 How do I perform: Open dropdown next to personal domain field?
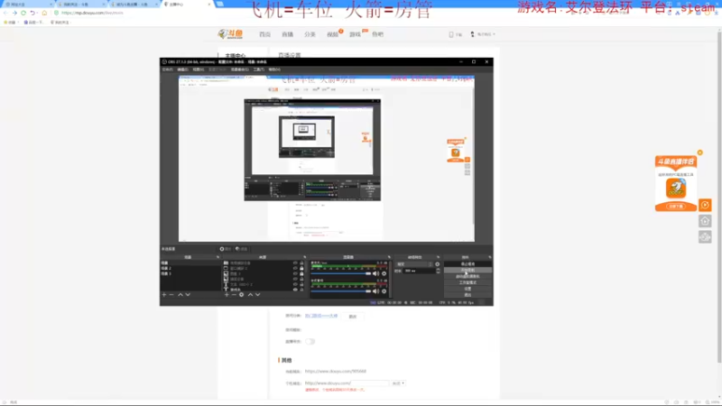[x=398, y=383]
